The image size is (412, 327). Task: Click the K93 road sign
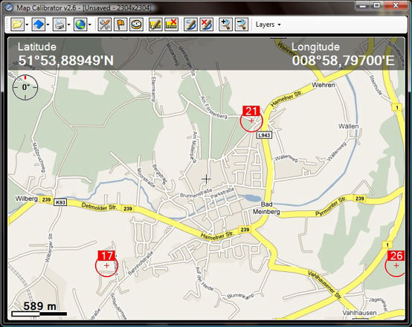[x=60, y=202]
